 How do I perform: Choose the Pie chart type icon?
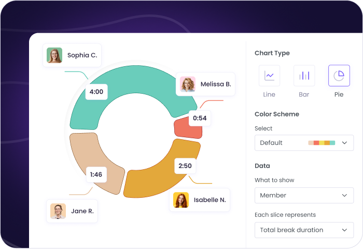pos(339,76)
